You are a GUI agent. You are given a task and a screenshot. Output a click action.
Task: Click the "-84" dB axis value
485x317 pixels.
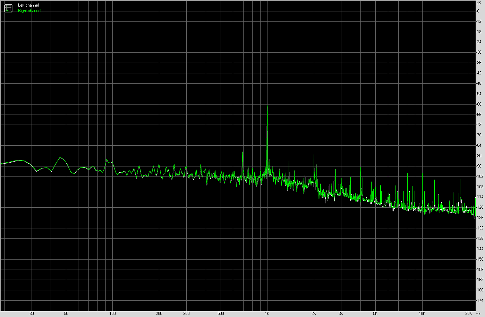point(479,145)
